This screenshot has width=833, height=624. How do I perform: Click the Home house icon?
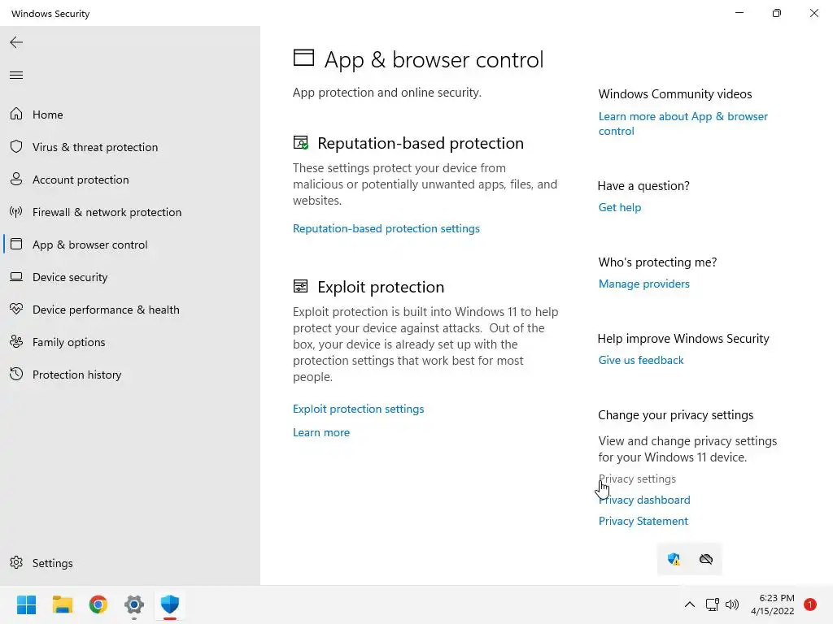pos(16,114)
